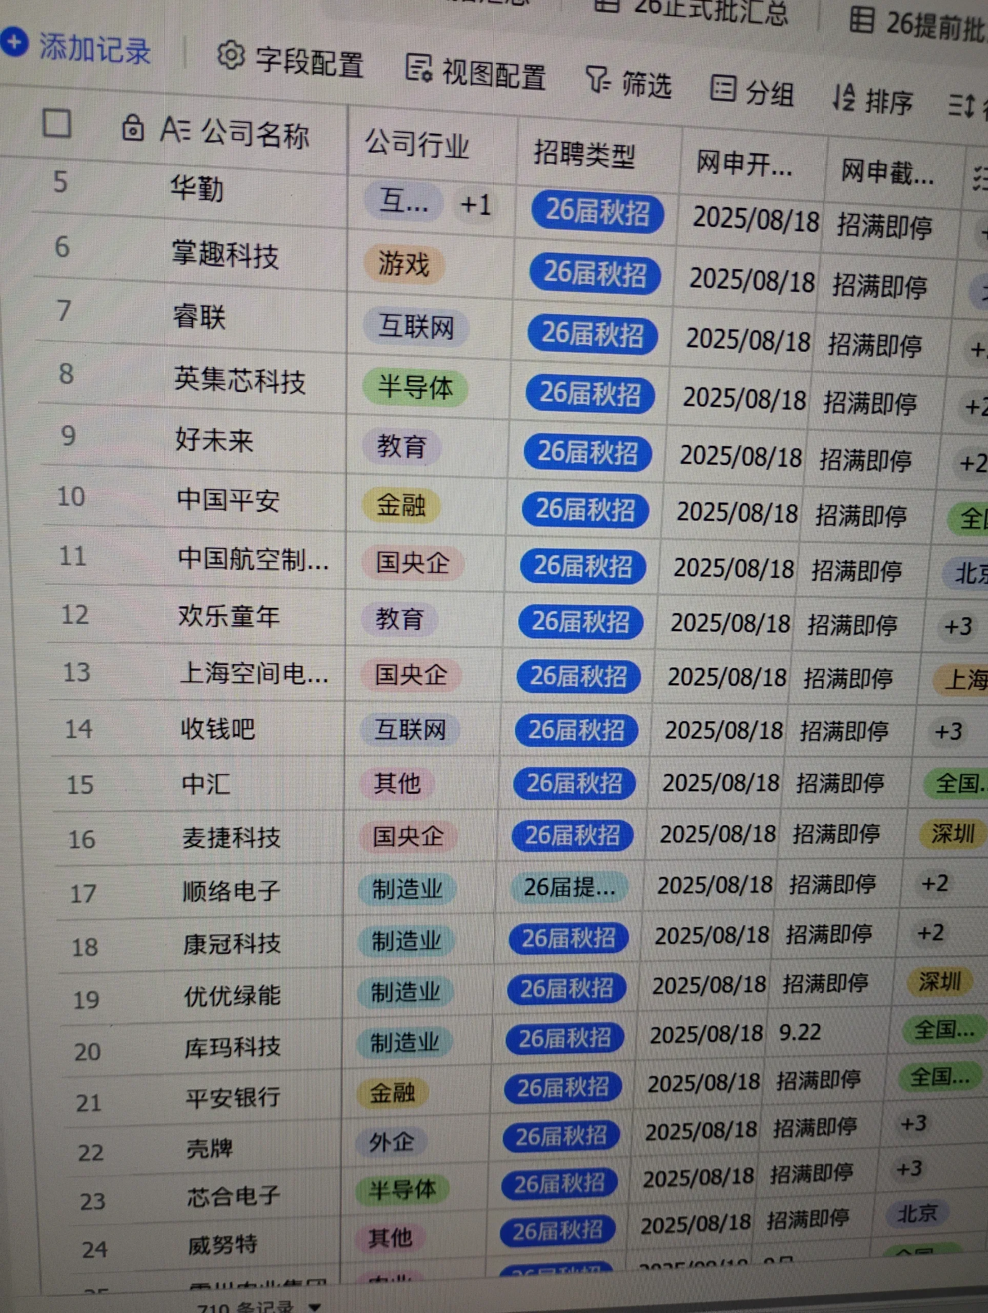Click company name 康冠科技
This screenshot has width=988, height=1313.
click(232, 943)
